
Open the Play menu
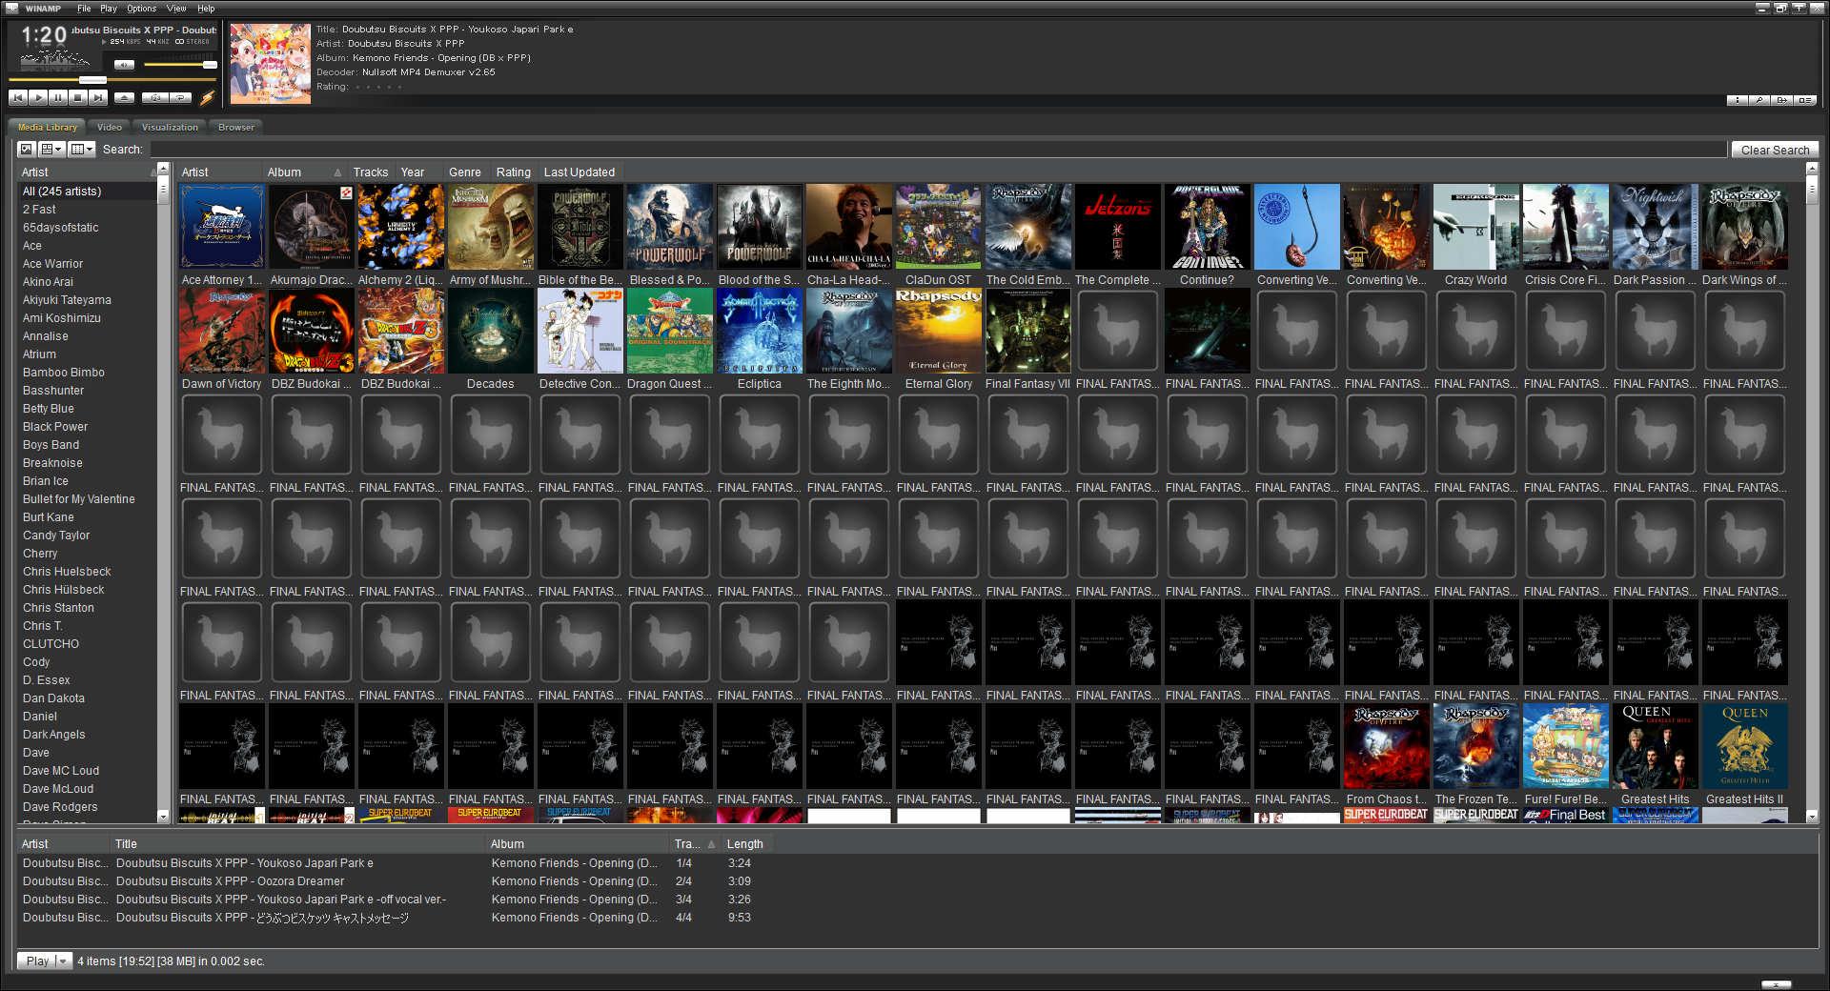[x=109, y=9]
